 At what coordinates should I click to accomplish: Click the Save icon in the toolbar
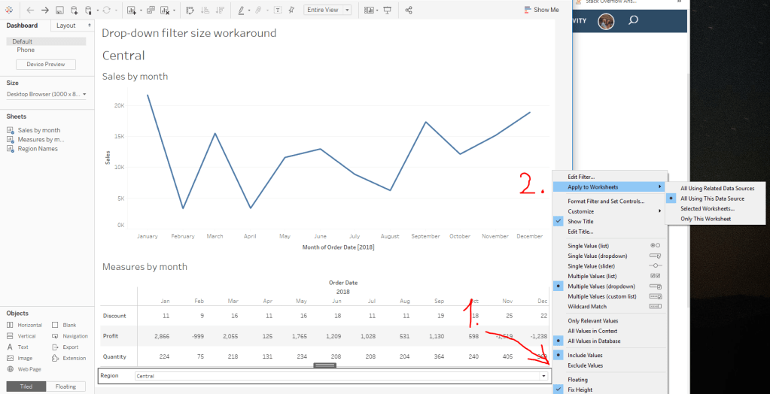tap(61, 11)
